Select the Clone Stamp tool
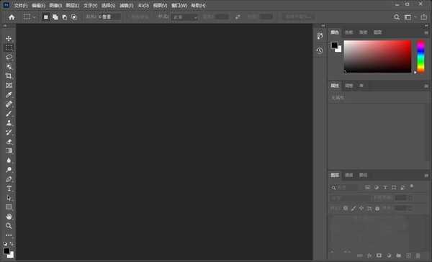The image size is (432, 262). tap(9, 123)
